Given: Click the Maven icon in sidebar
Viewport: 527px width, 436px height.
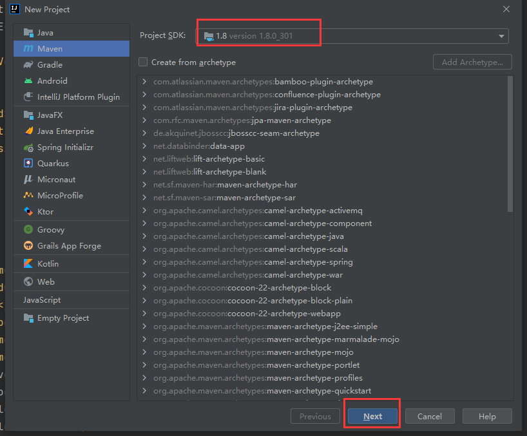Looking at the screenshot, I should click(28, 49).
